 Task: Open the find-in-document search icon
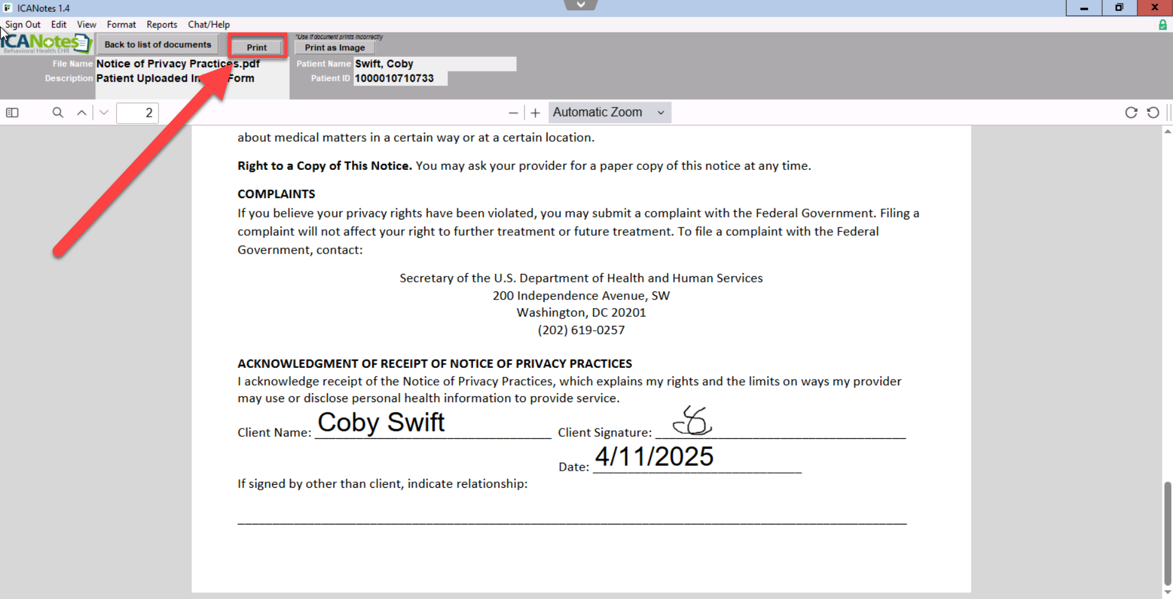click(57, 112)
